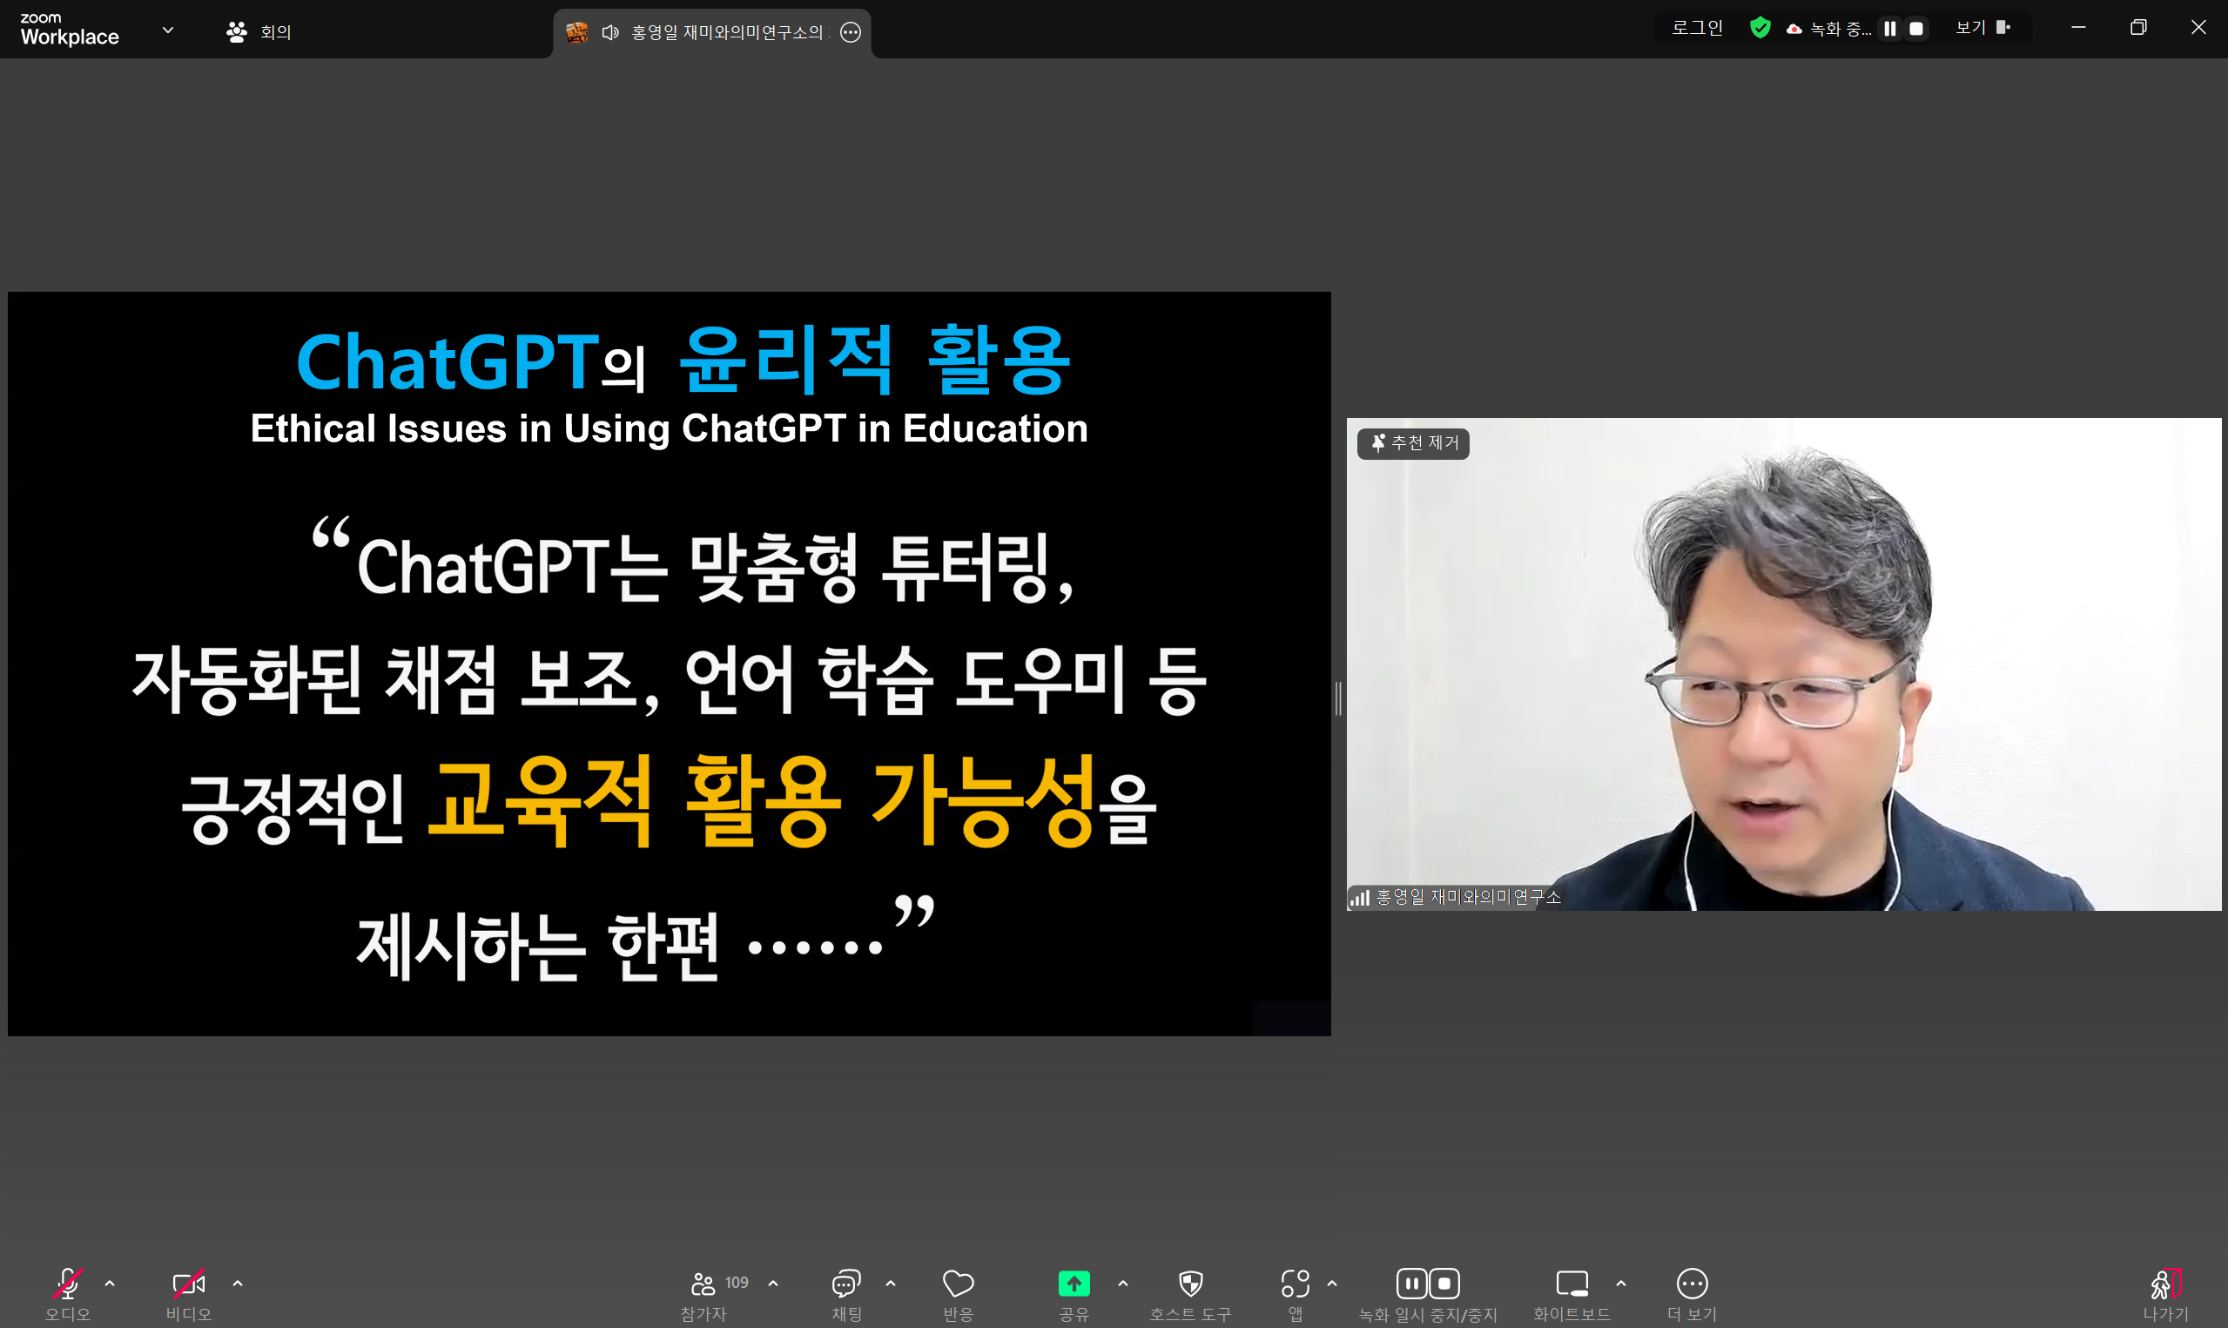
Task: Open the 채팅 (chat) panel
Action: click(x=845, y=1284)
